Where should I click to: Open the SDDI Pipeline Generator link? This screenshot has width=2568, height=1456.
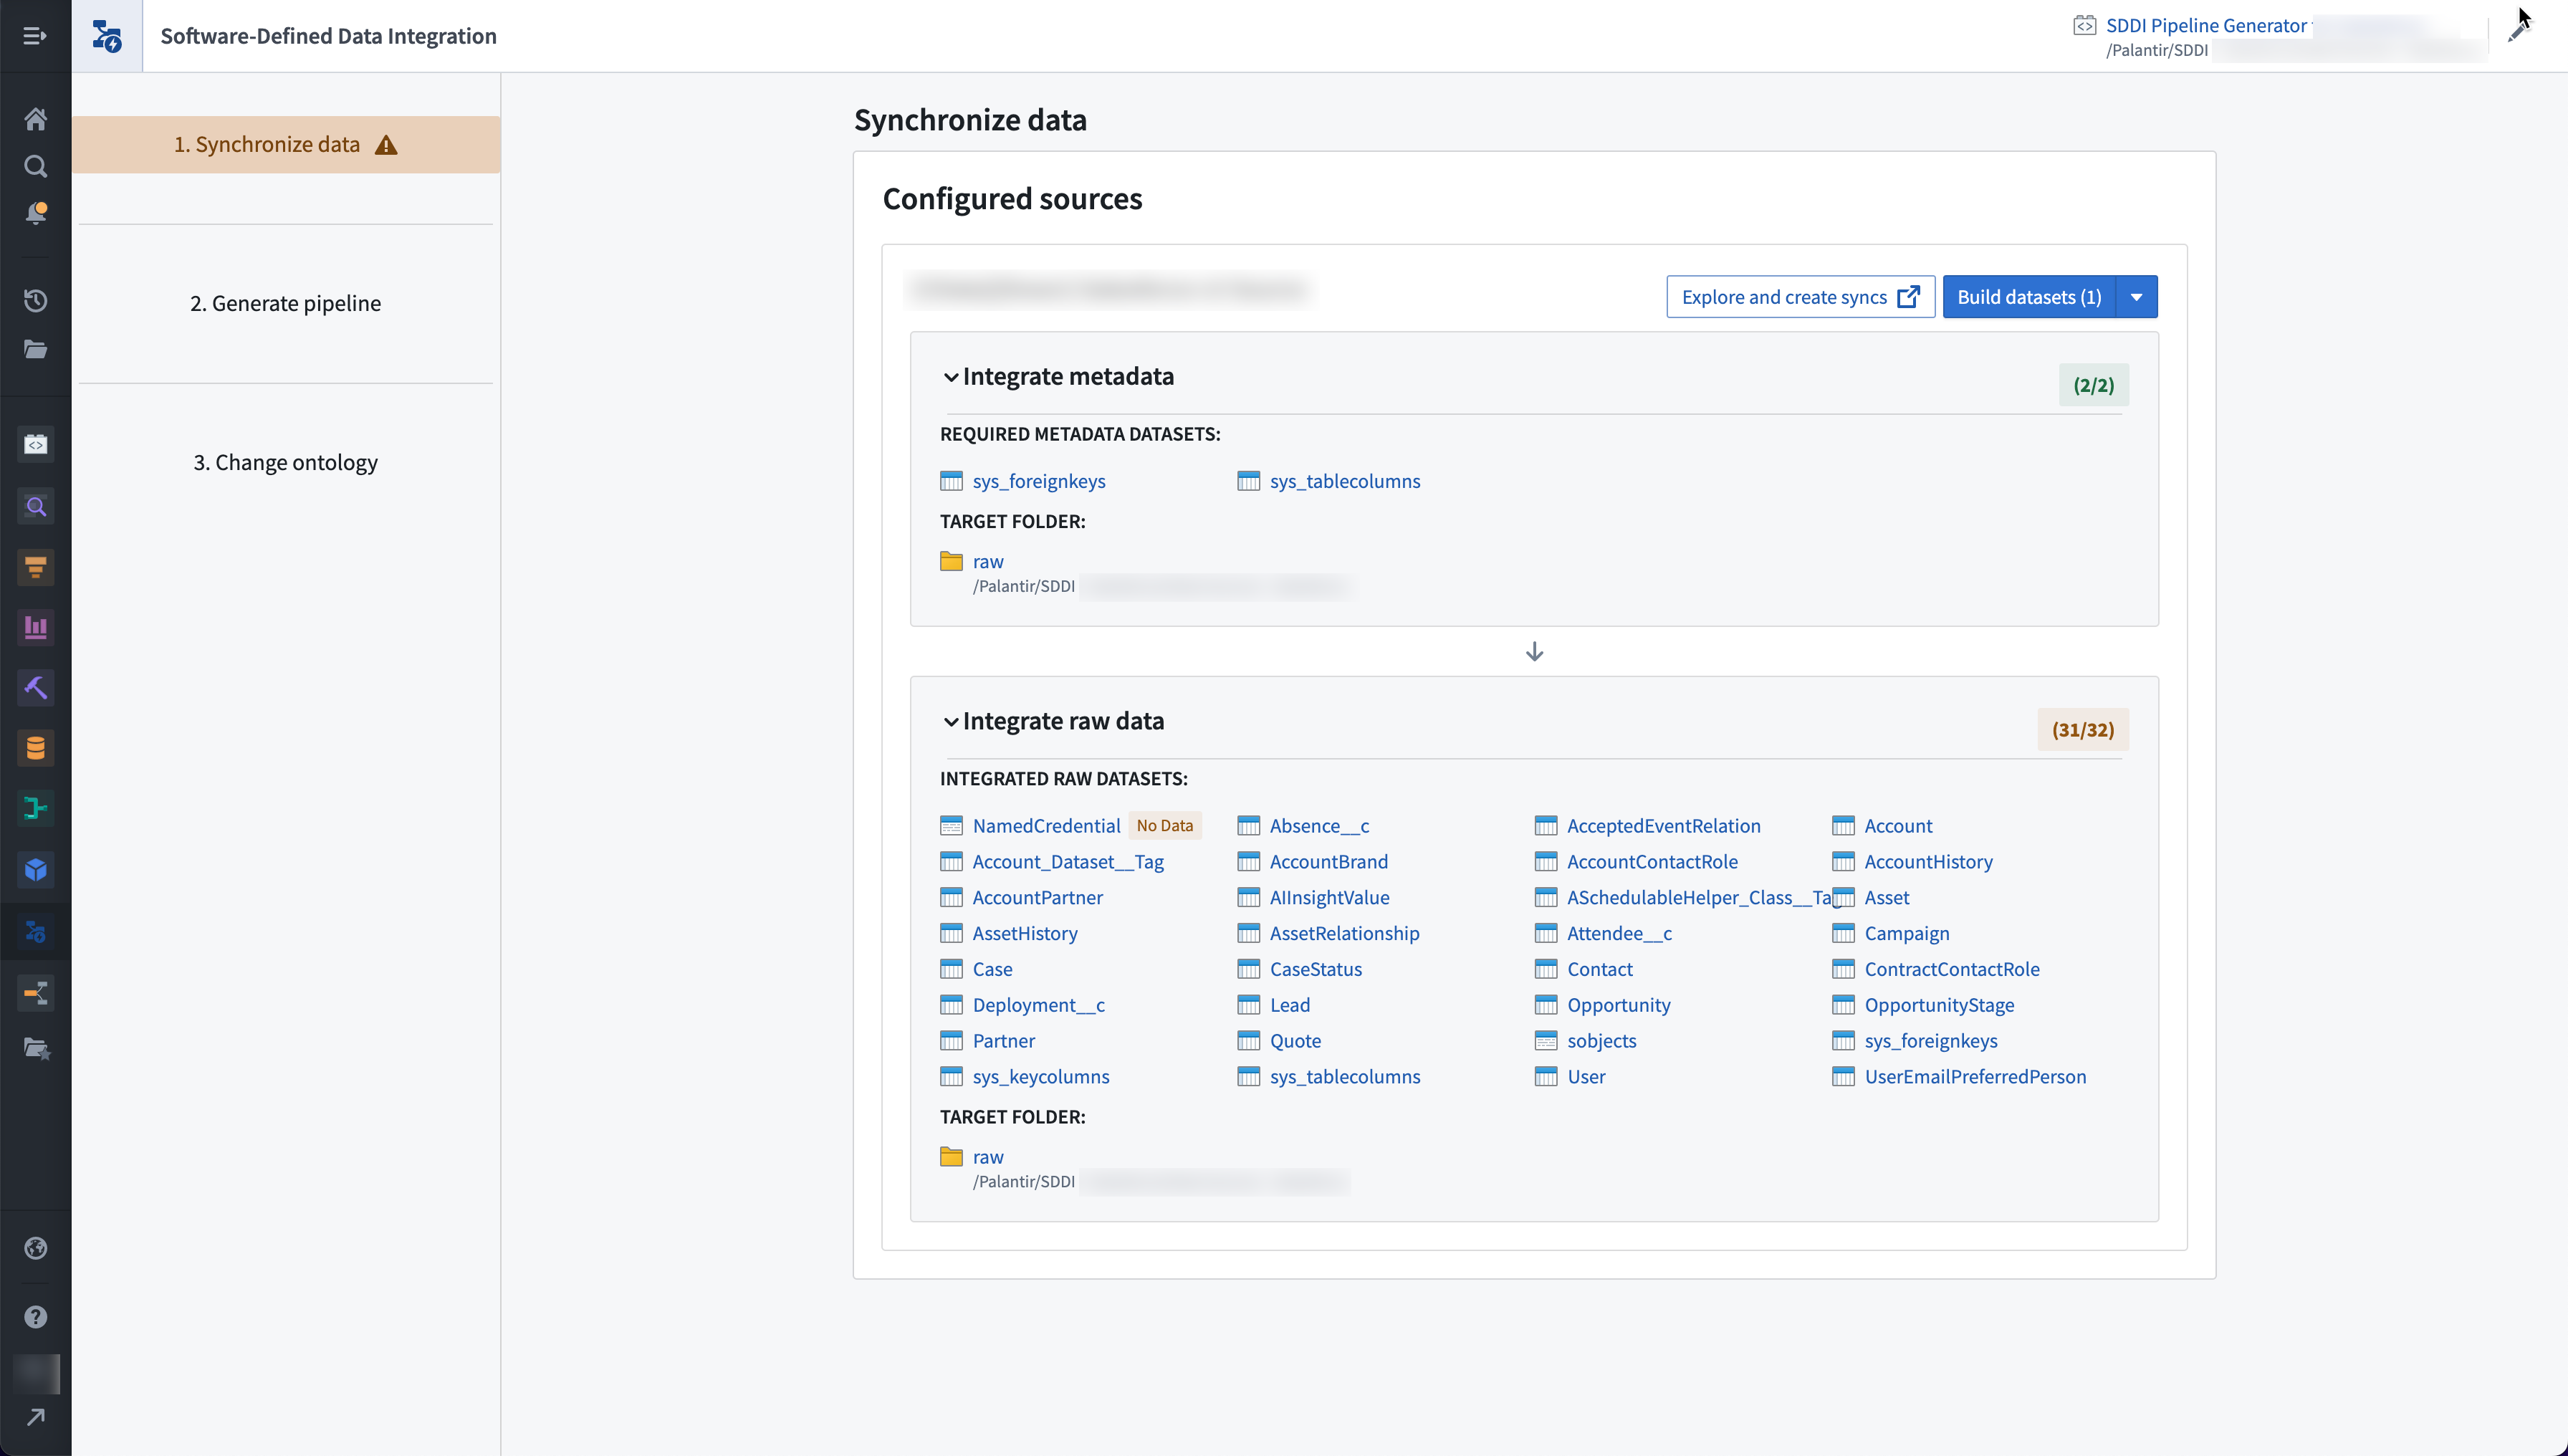point(2206,25)
